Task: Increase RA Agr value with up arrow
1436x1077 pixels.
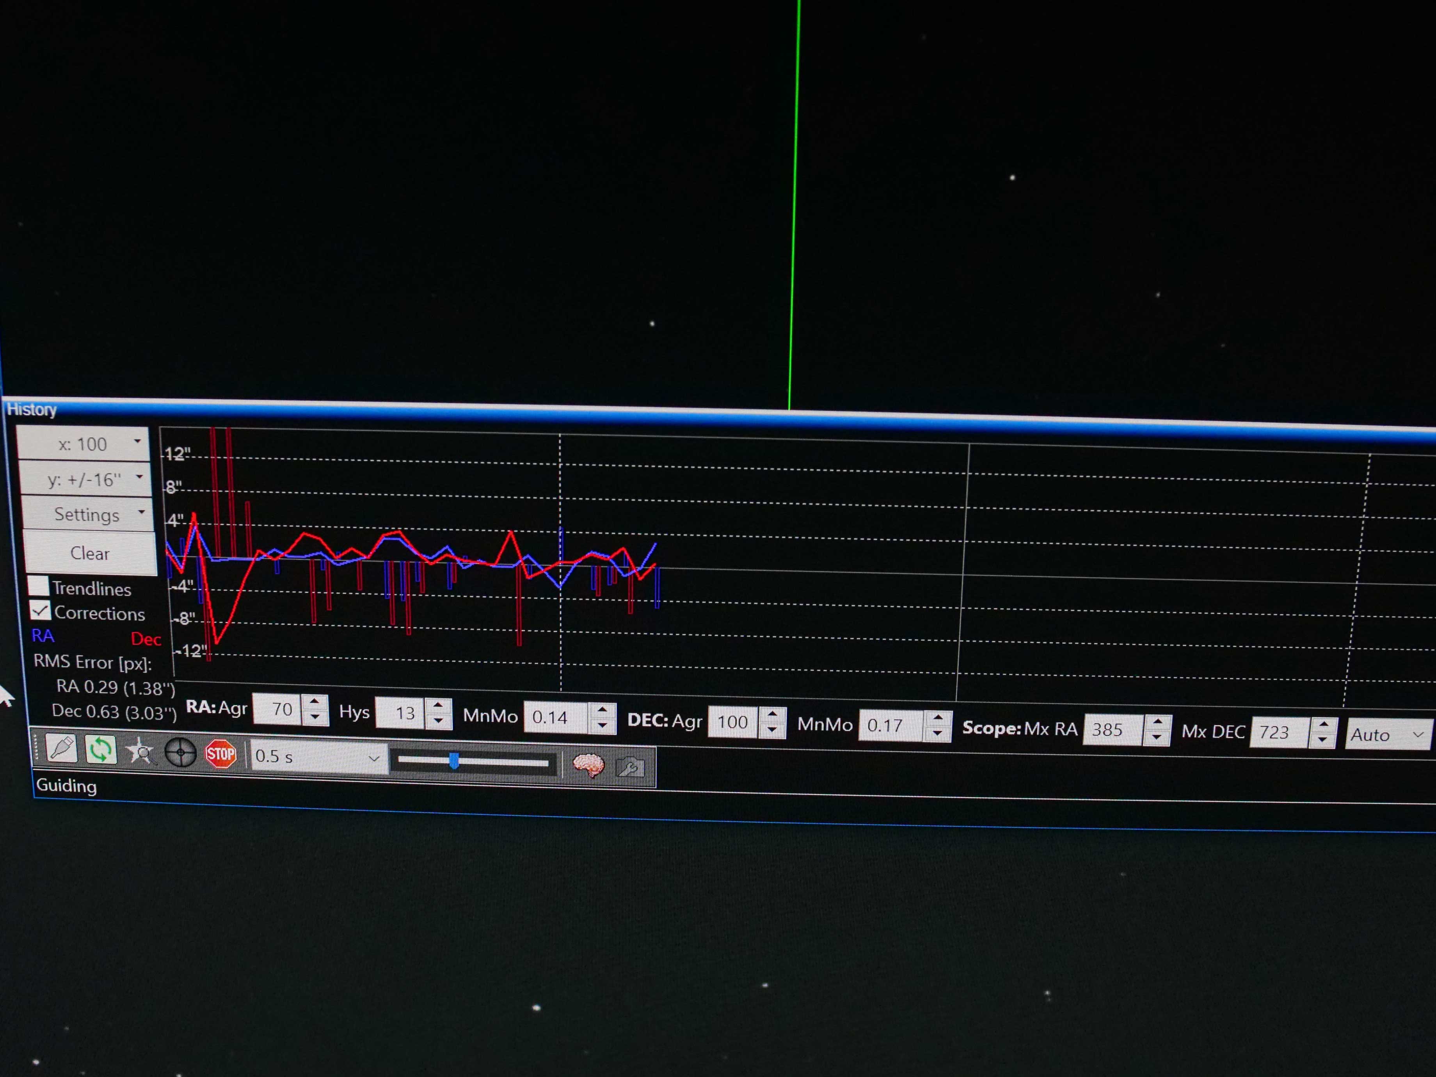Action: pyautogui.click(x=315, y=702)
